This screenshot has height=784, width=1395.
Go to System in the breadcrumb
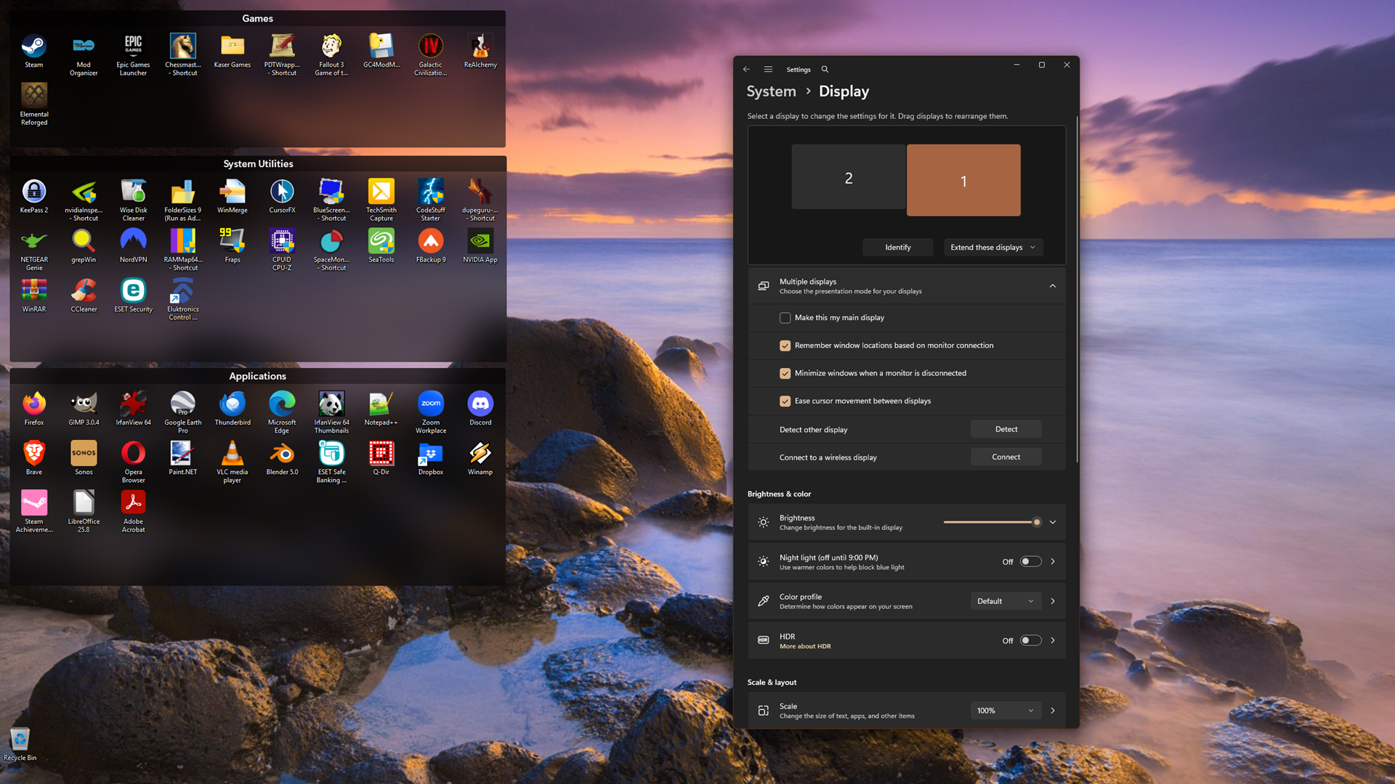point(771,91)
